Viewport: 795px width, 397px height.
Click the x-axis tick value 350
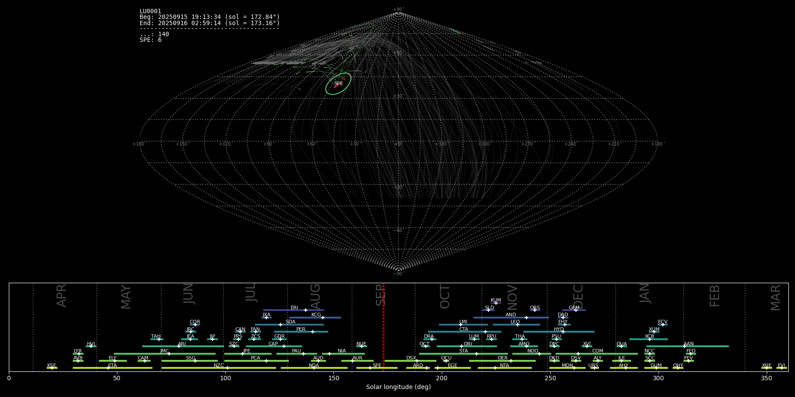[766, 378]
